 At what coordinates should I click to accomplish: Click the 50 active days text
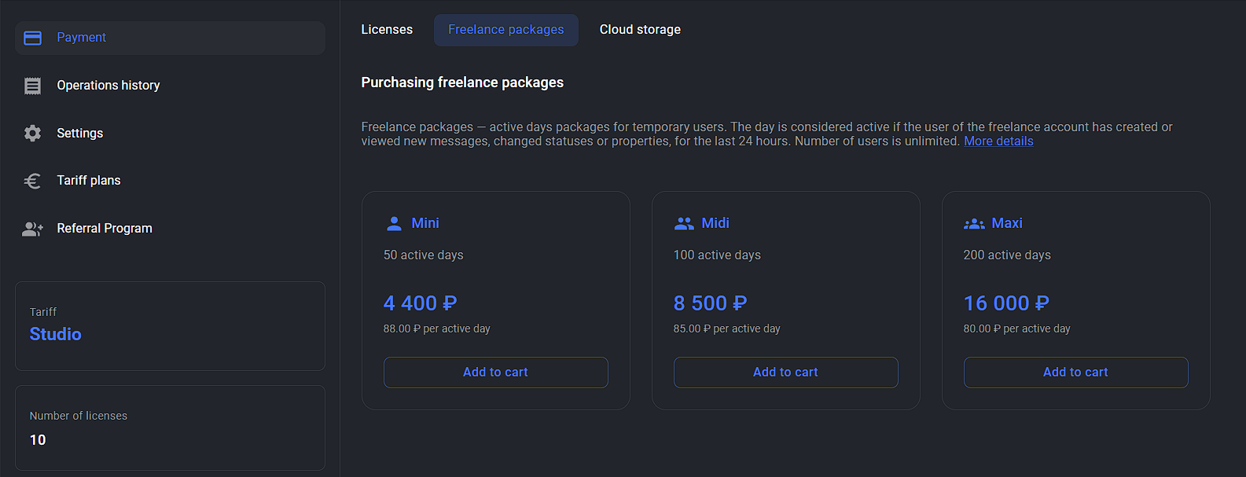(x=423, y=255)
